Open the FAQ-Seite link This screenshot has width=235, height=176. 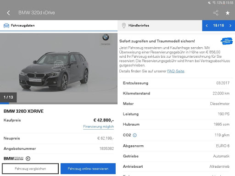click(176, 71)
